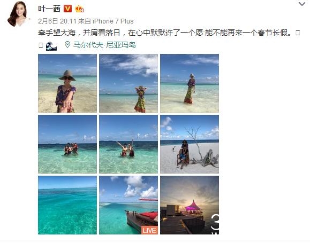Open photo with driftwood on white beach
The height and width of the screenshot is (243, 310).
pos(190,144)
